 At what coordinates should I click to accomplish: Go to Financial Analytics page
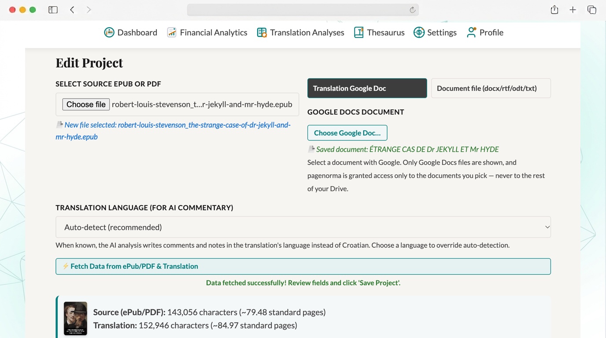207,32
